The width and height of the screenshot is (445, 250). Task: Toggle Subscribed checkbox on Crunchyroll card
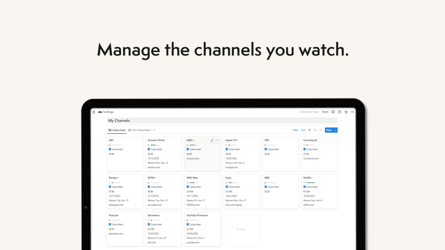pos(305,149)
